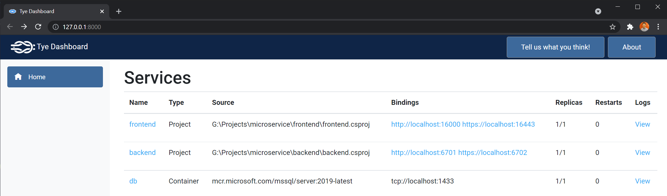The image size is (667, 196).
Task: Click the Home icon in the sidebar
Action: 18,77
